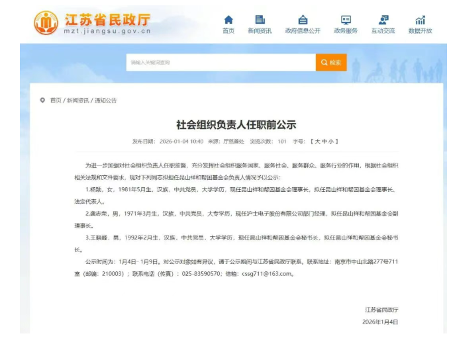Click the location pin icon by breadcrumb

[x=43, y=101]
